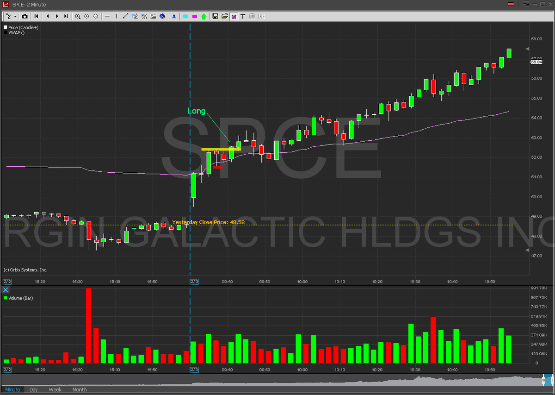Jump to the last bar of the chart
The height and width of the screenshot is (395, 555).
(66, 16)
